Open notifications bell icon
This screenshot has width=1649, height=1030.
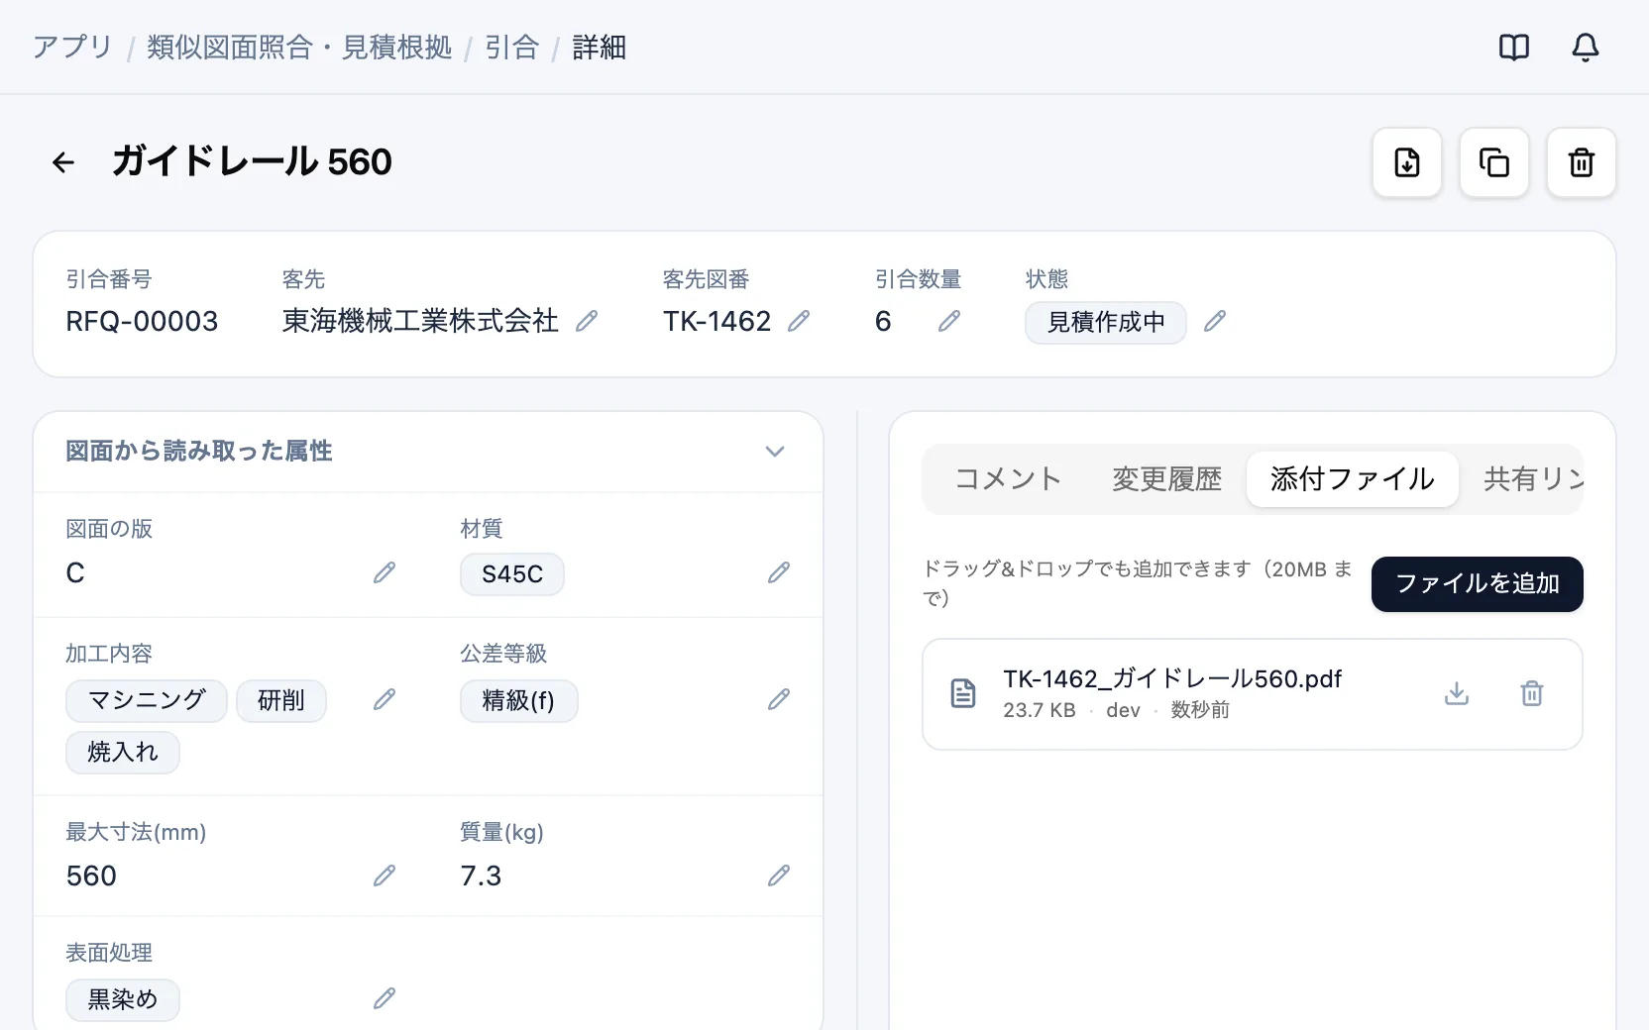pyautogui.click(x=1586, y=47)
